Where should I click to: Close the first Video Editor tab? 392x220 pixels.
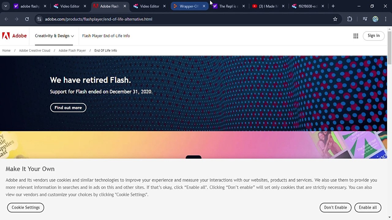pyautogui.click(x=85, y=6)
